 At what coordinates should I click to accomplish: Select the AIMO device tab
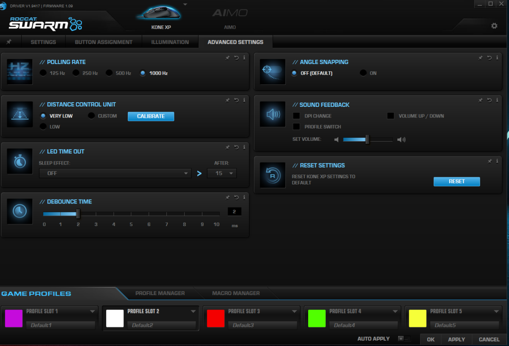tap(230, 18)
